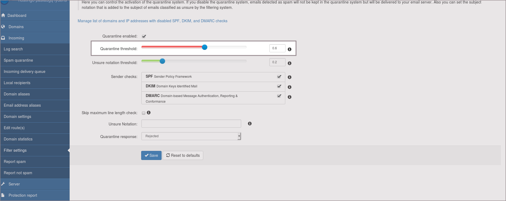Expand the Server section in sidebar
Image resolution: width=506 pixels, height=201 pixels.
pos(14,184)
